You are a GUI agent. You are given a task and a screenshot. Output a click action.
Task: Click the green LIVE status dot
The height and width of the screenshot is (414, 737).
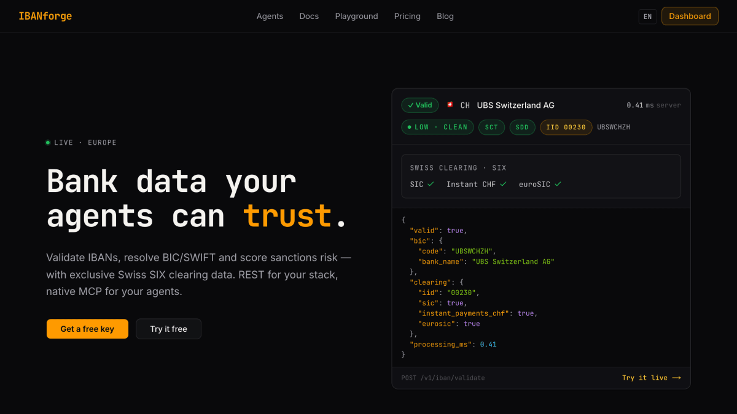(x=48, y=142)
